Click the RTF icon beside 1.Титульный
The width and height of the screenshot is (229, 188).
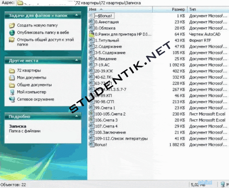click(92, 40)
